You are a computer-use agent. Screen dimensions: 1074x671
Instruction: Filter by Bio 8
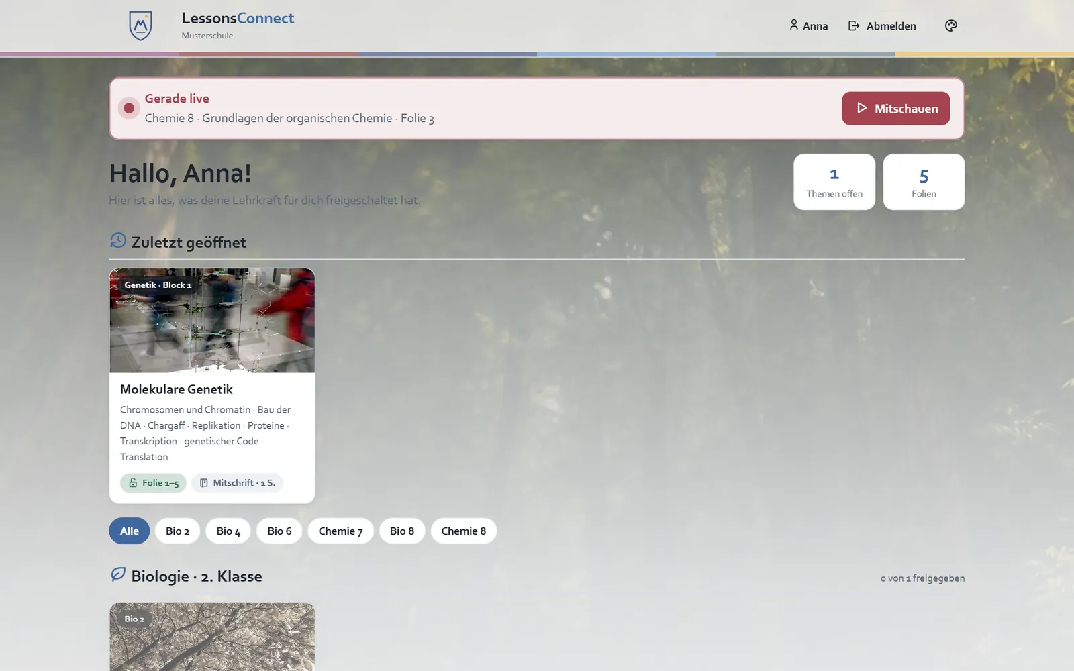click(x=402, y=531)
